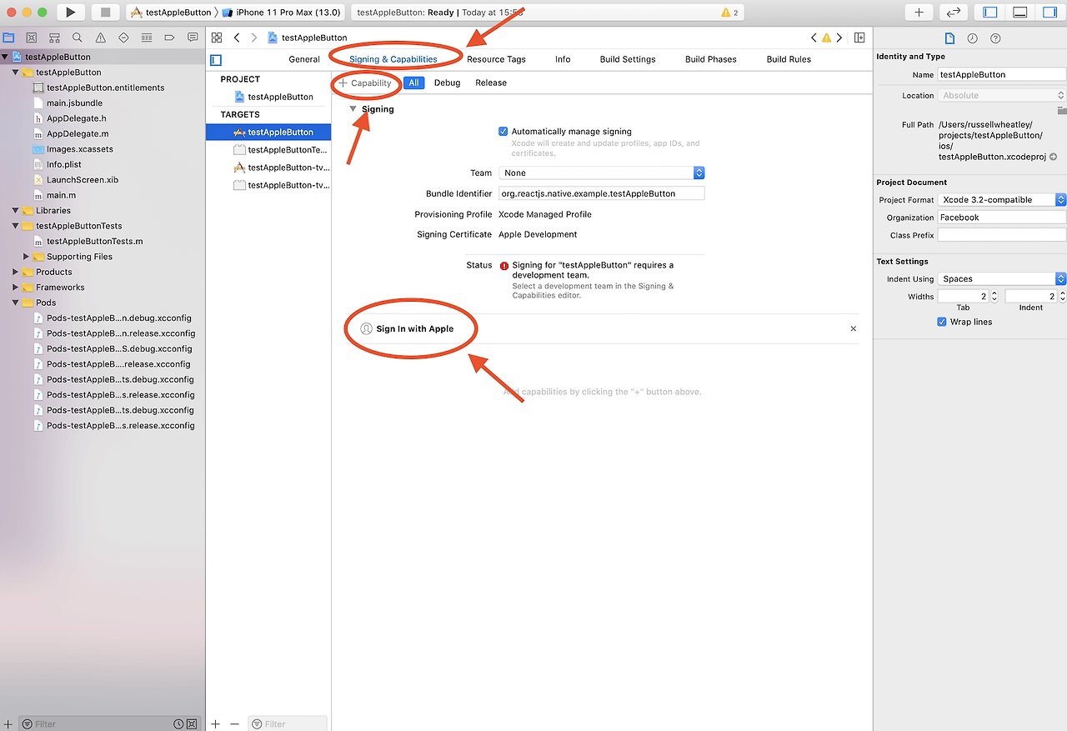Choose project location folder icon

(x=1061, y=110)
